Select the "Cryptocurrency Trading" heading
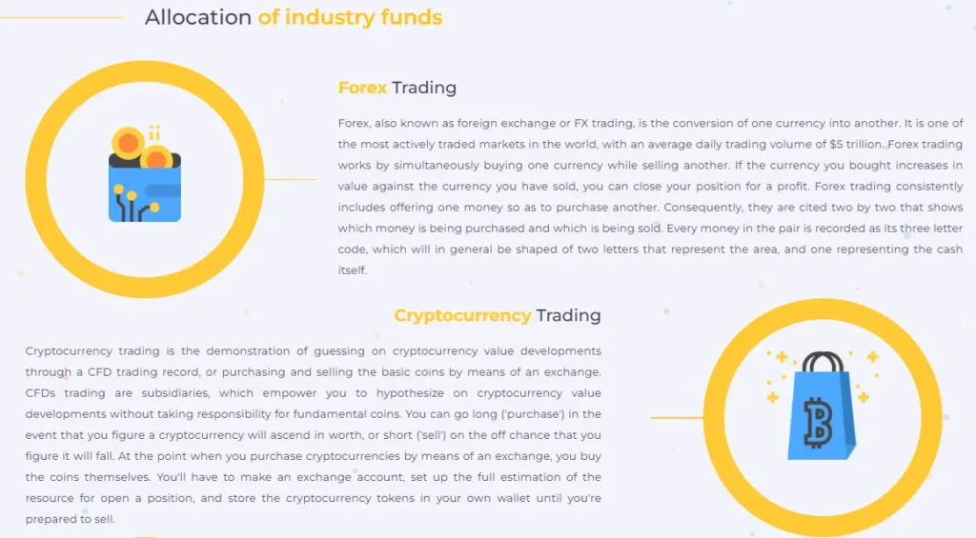The height and width of the screenshot is (538, 976). coord(497,315)
